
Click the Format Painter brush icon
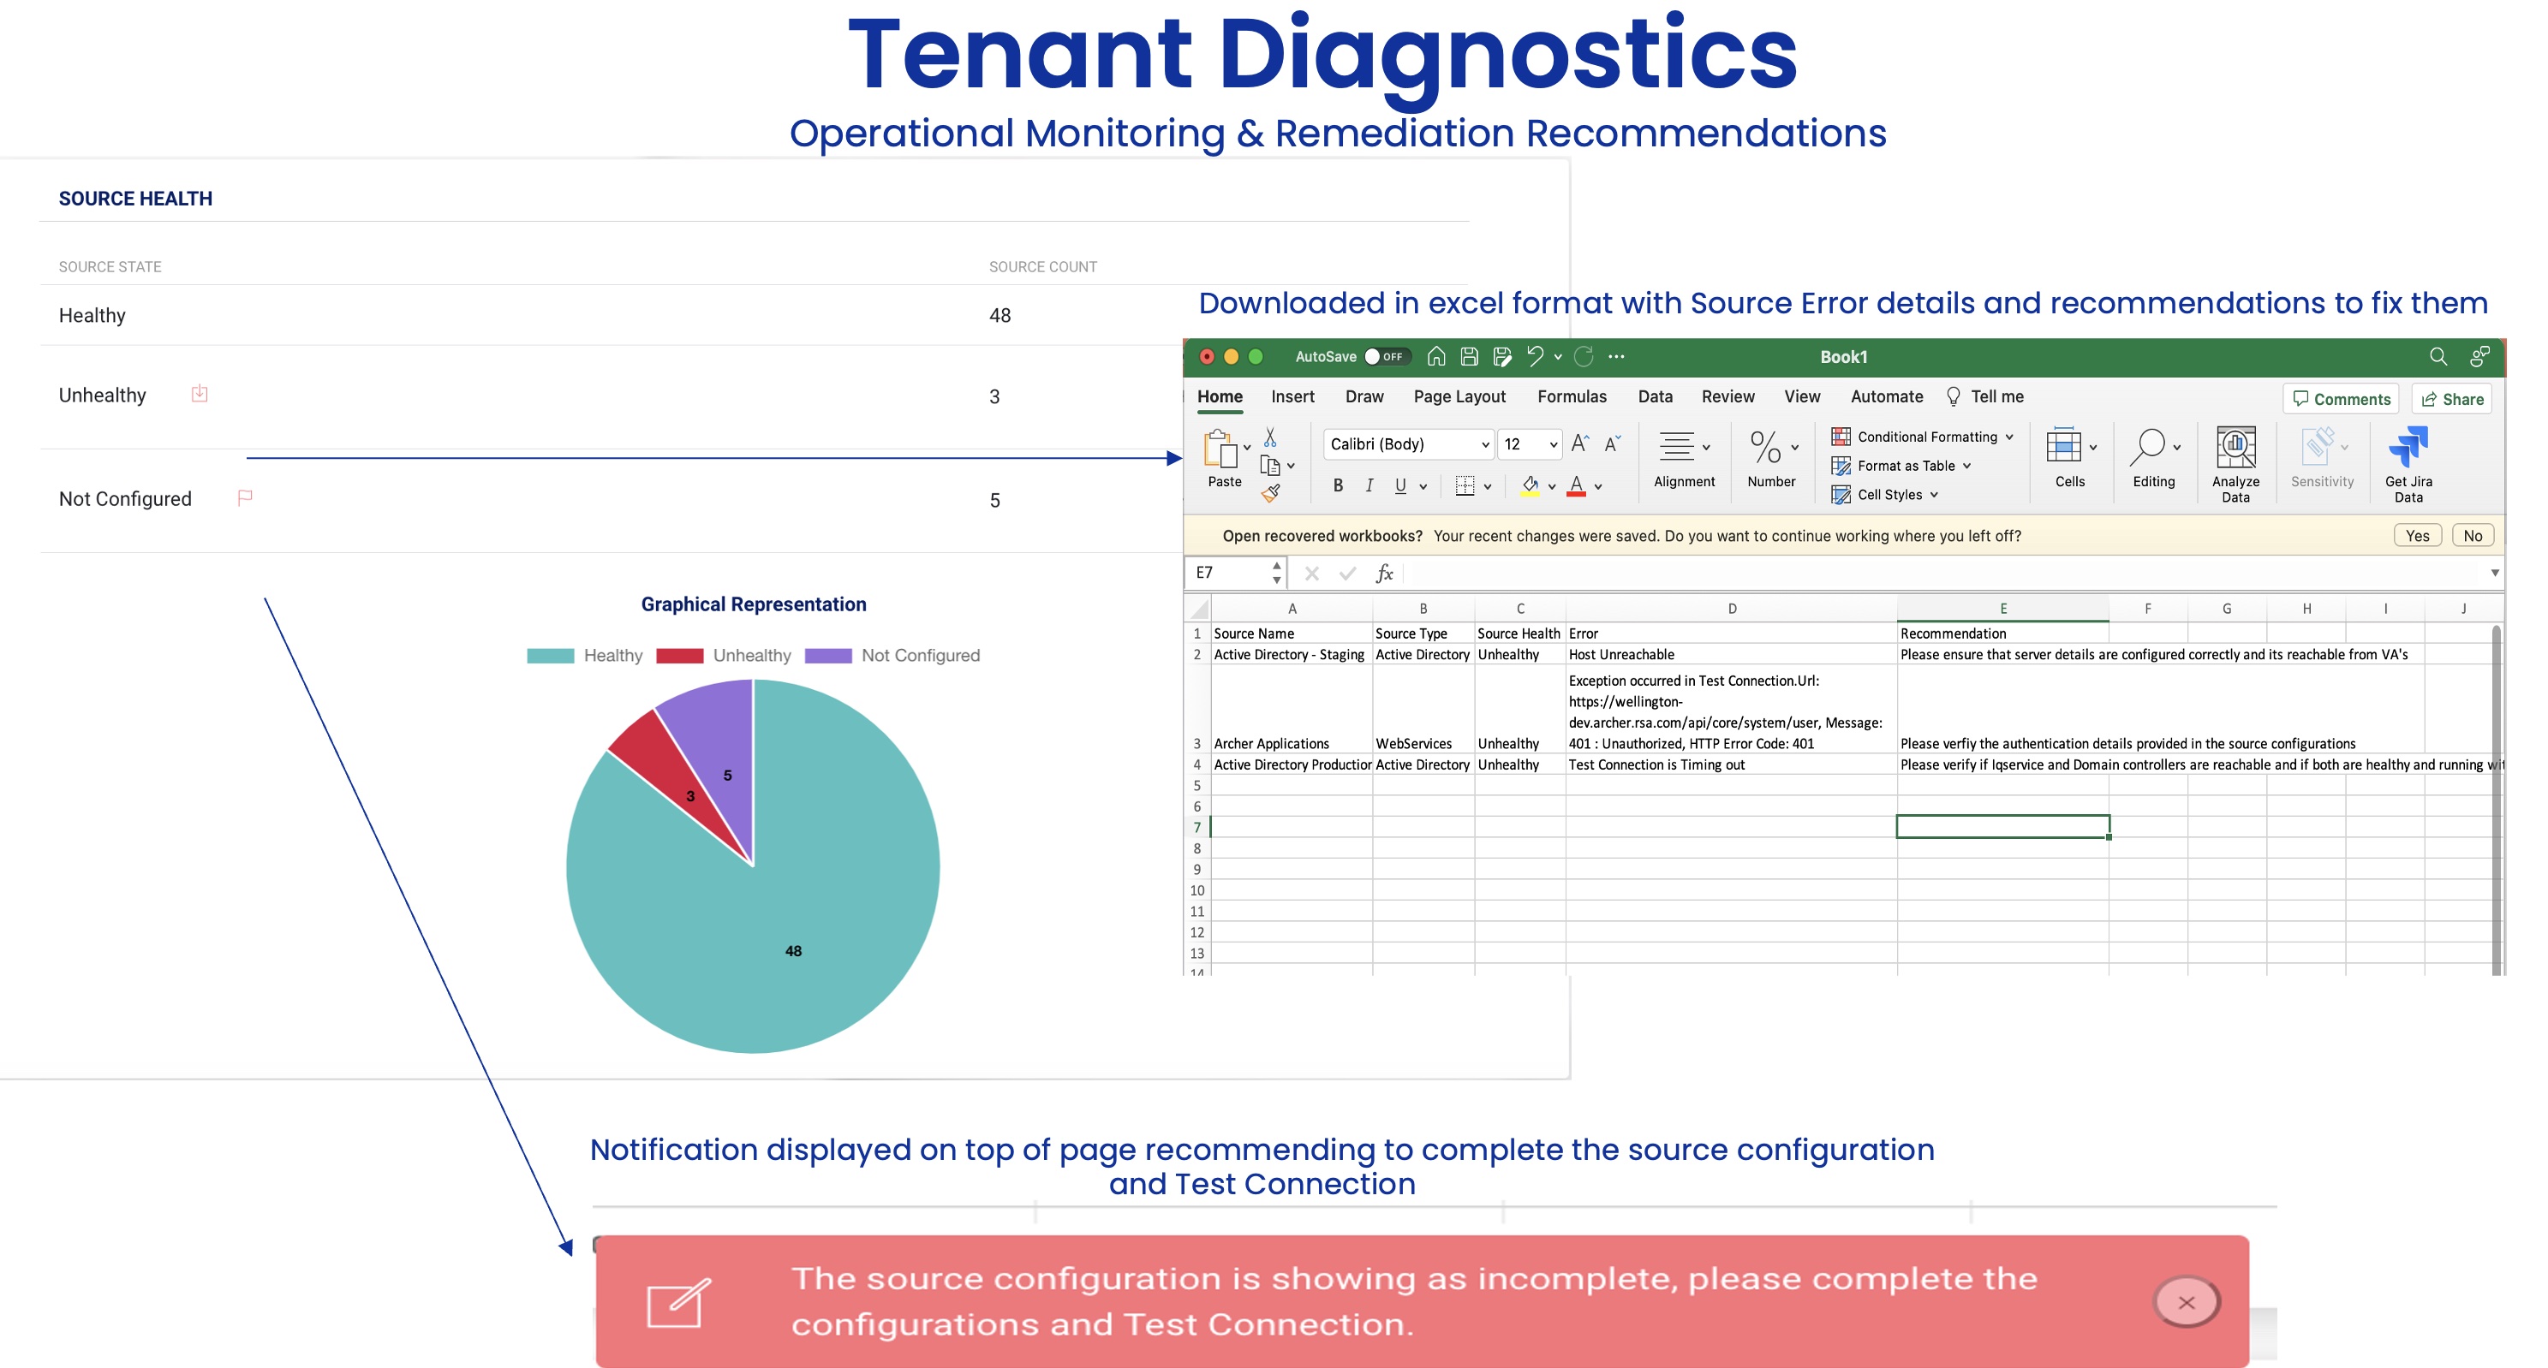pos(1271,493)
